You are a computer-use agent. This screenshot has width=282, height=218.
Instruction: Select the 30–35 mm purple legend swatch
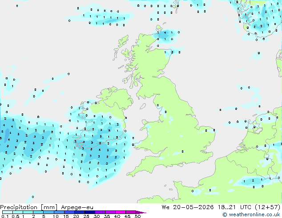pyautogui.click(x=100, y=212)
